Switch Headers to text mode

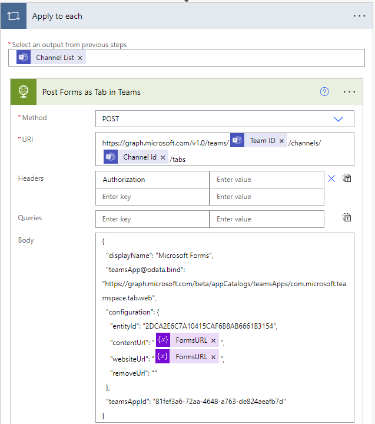(x=347, y=178)
